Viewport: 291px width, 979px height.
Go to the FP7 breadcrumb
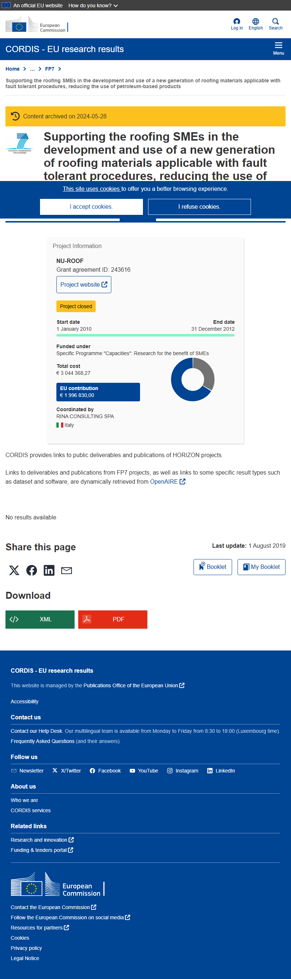[50, 69]
